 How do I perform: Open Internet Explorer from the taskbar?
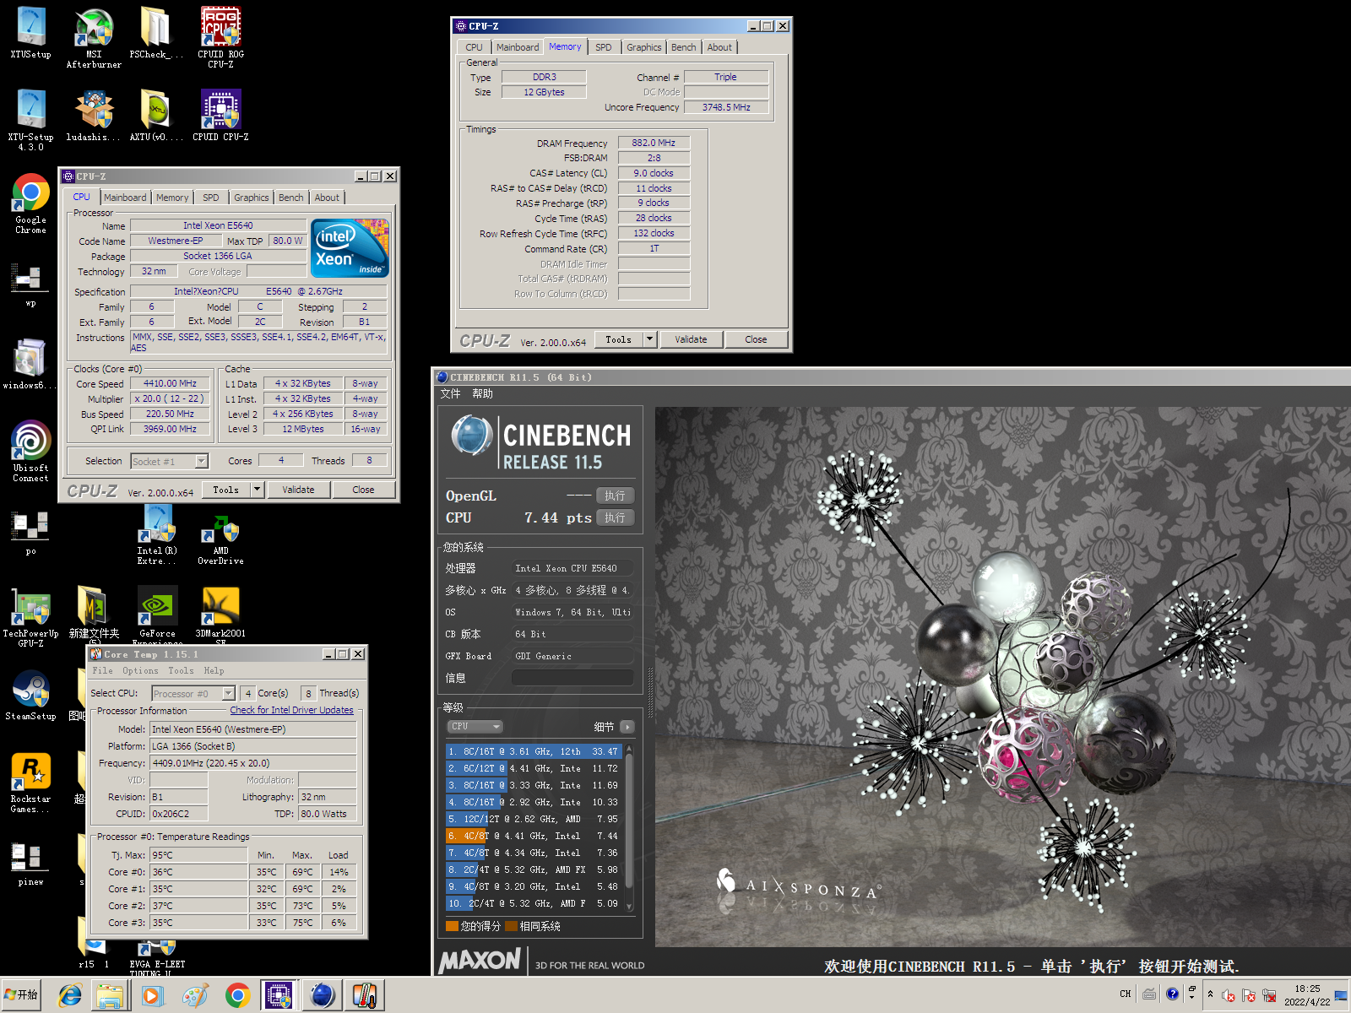tap(69, 996)
